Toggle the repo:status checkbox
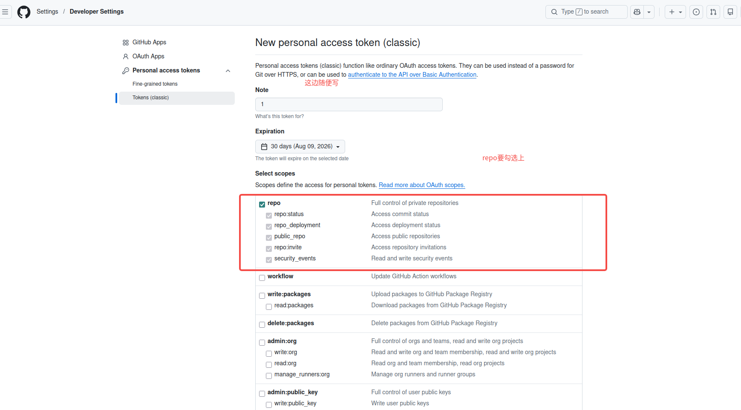The image size is (741, 410). click(x=269, y=216)
